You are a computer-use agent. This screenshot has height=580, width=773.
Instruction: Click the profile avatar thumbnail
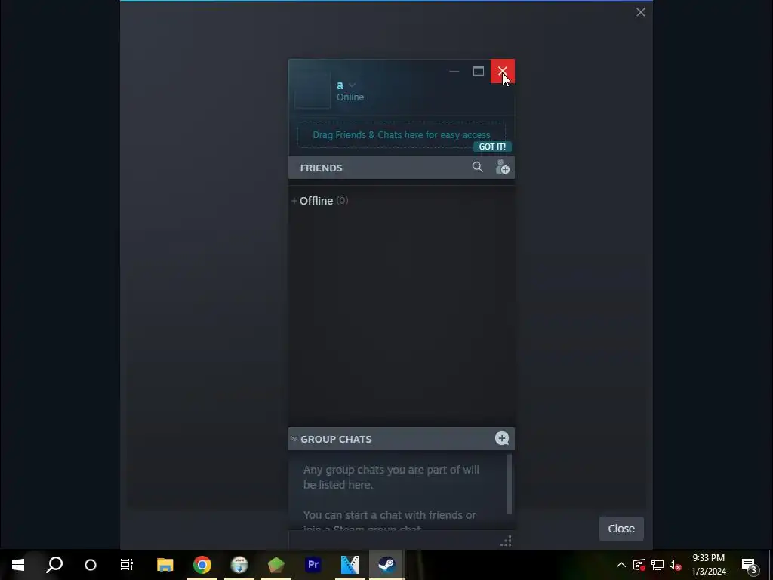312,91
